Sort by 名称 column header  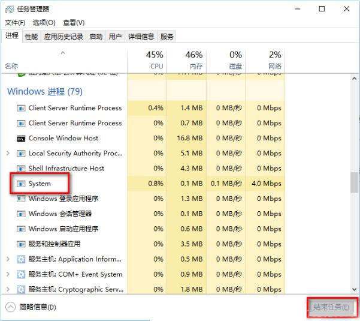(x=65, y=60)
